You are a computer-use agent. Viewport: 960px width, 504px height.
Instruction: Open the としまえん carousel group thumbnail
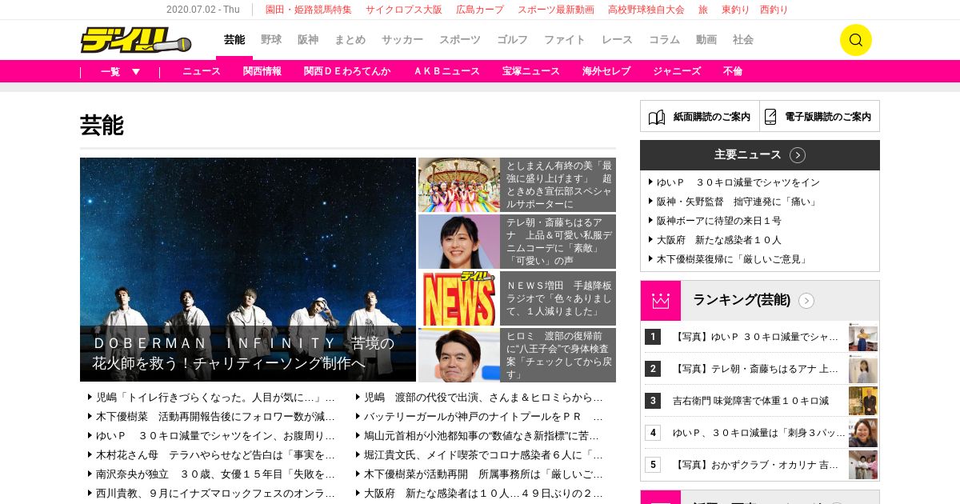459,185
